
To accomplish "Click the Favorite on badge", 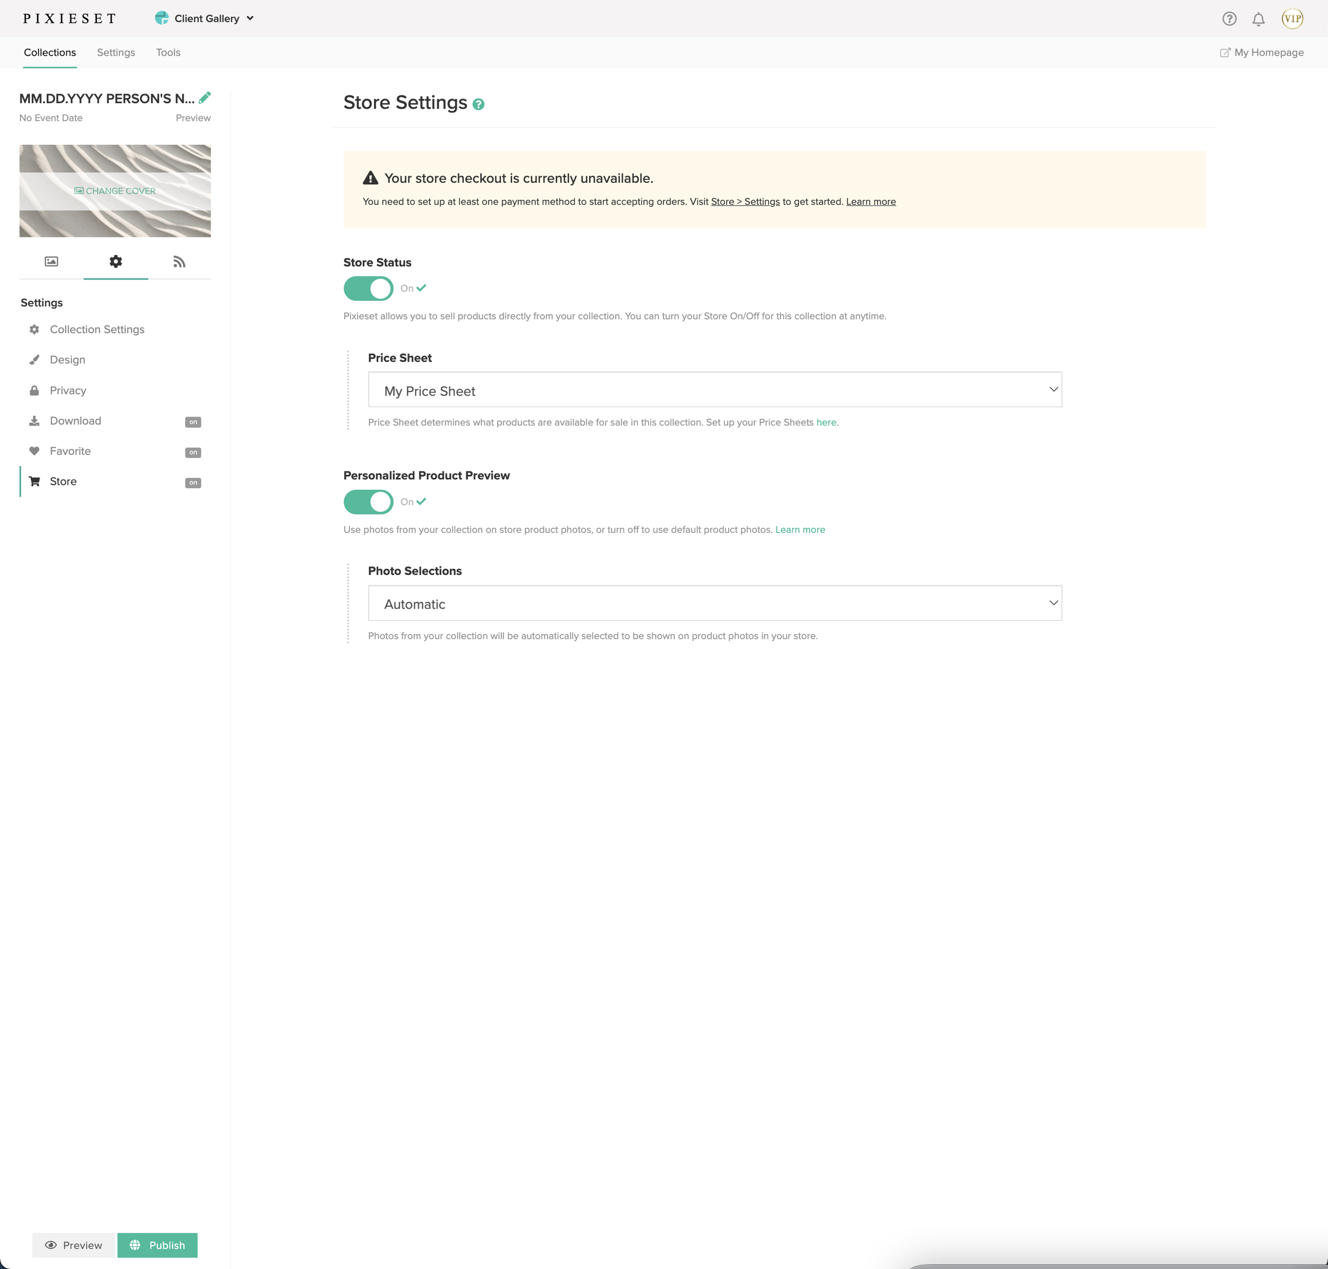I will point(193,453).
